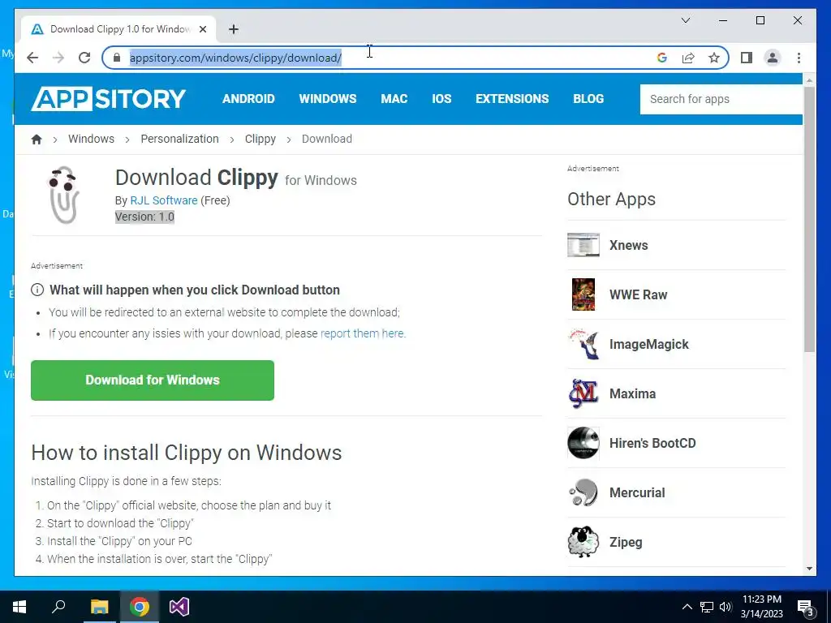831x623 pixels.
Task: Open the Hiren's BootCD text link
Action: point(652,443)
